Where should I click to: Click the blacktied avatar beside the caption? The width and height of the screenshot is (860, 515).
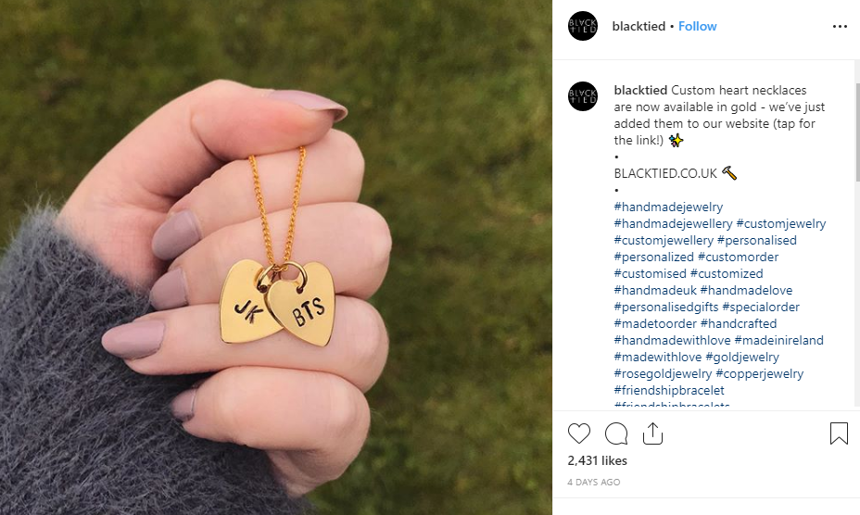tap(583, 96)
